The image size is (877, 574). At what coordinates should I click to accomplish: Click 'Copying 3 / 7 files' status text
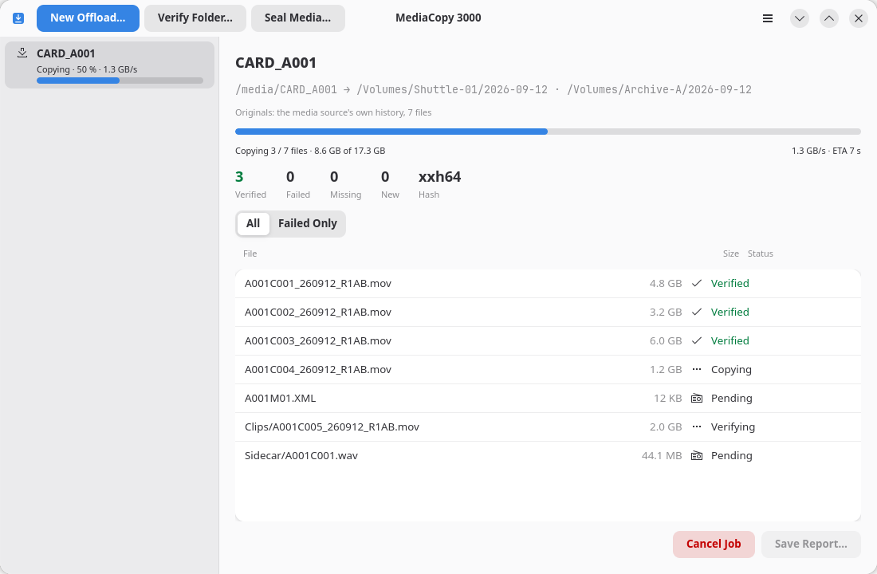click(x=271, y=151)
